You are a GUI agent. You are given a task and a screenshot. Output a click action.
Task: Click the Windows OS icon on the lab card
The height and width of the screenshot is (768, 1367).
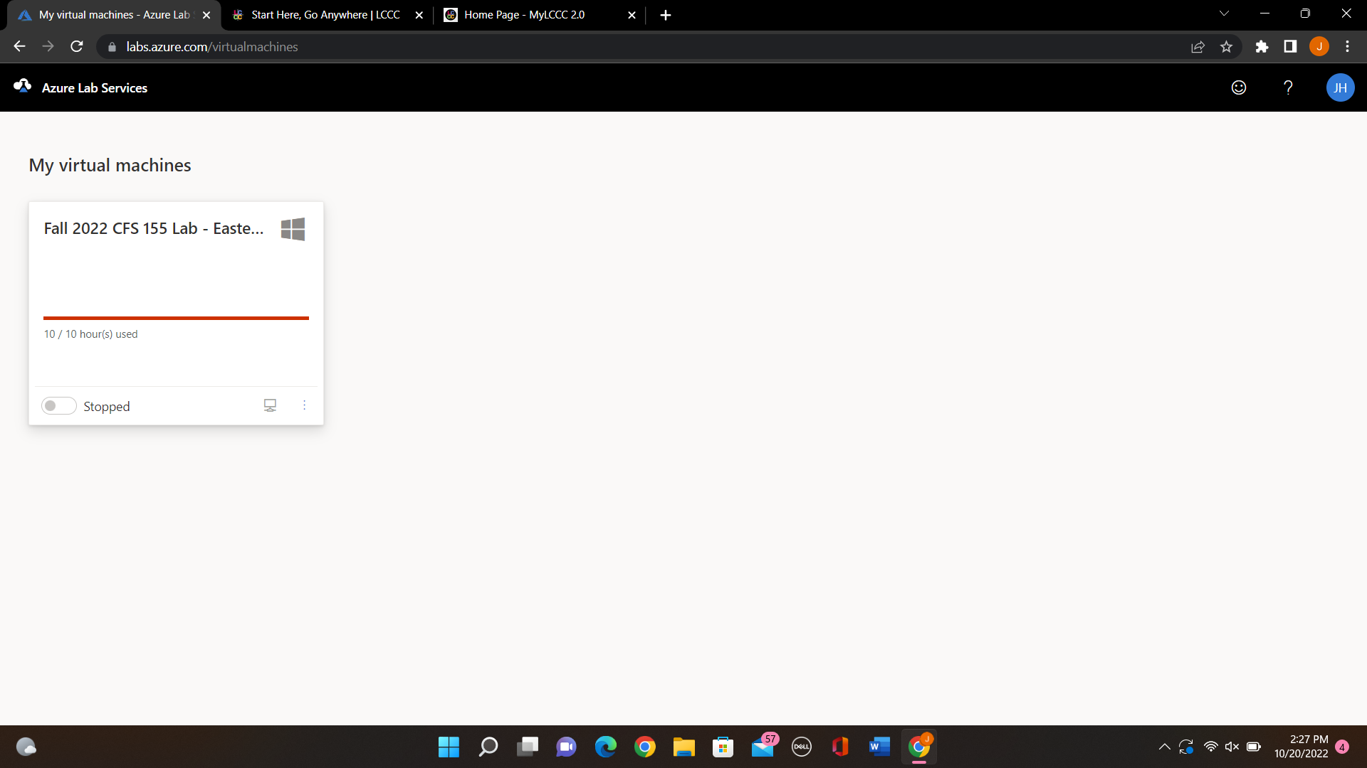tap(292, 229)
